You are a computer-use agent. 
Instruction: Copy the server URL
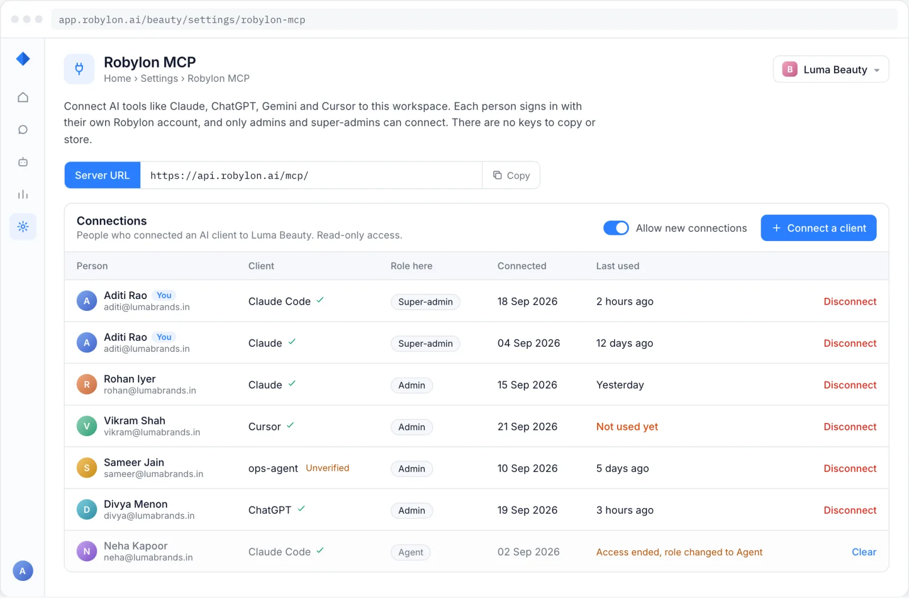click(511, 176)
